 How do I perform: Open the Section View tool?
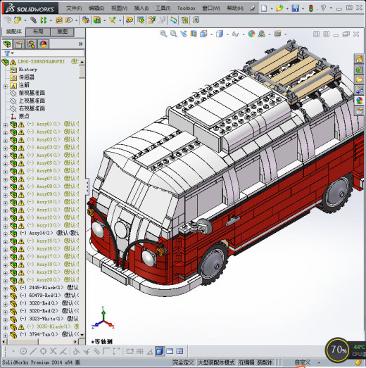194,34
